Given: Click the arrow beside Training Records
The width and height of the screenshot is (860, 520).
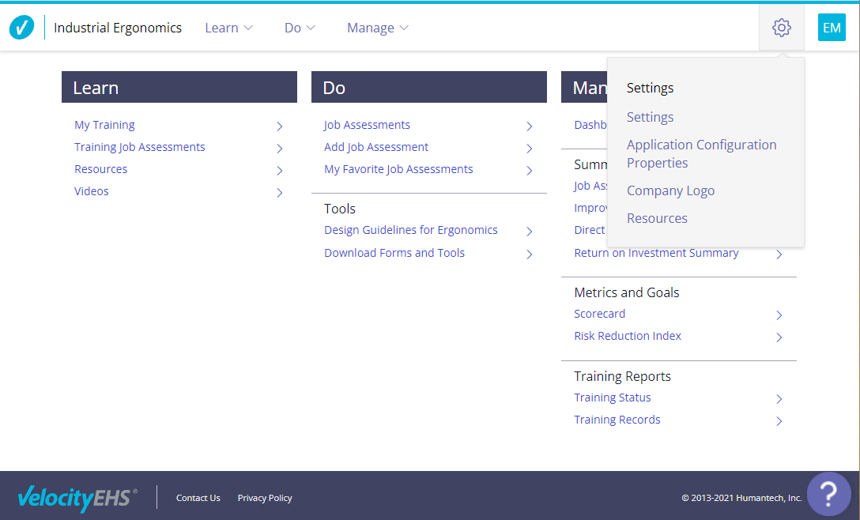Looking at the screenshot, I should coord(779,420).
